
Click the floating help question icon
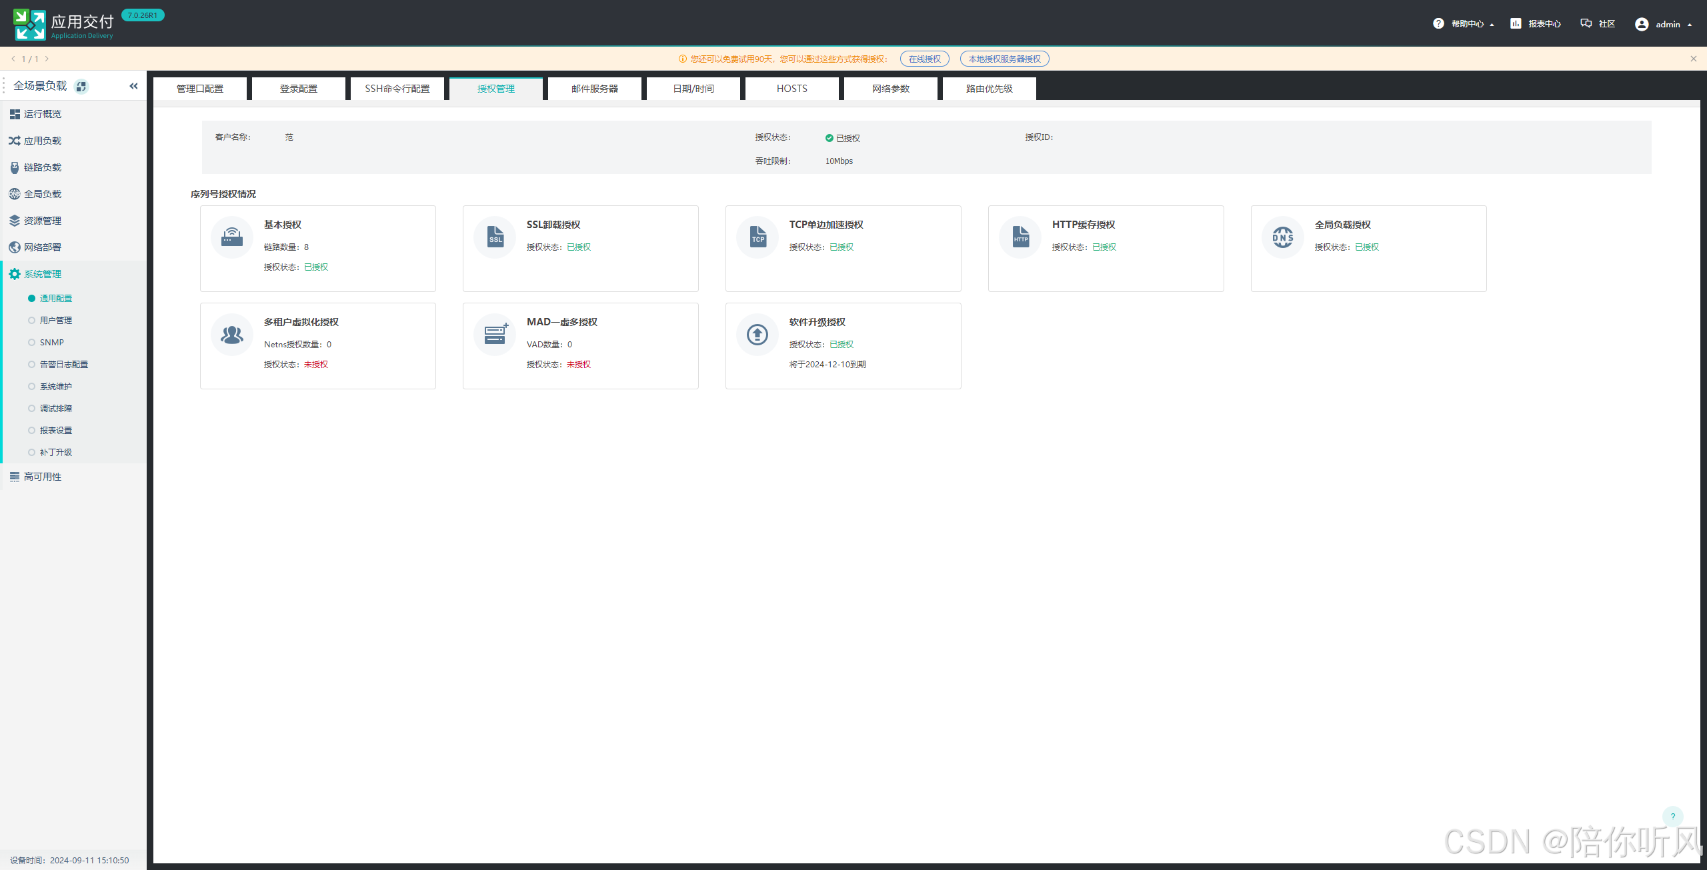point(1672,816)
